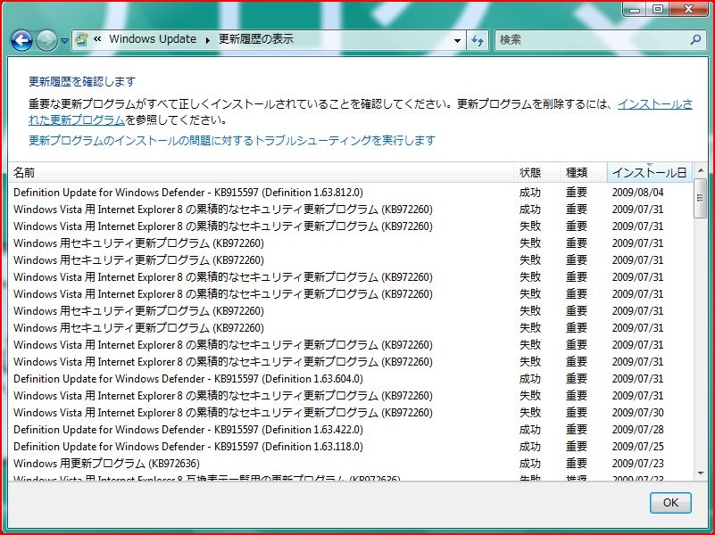Click the OK button
This screenshot has width=715, height=535.
(x=670, y=503)
